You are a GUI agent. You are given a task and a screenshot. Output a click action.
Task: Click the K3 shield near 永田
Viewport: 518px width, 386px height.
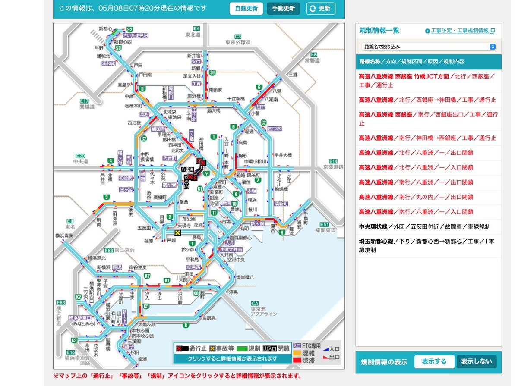pyautogui.click(x=74, y=341)
